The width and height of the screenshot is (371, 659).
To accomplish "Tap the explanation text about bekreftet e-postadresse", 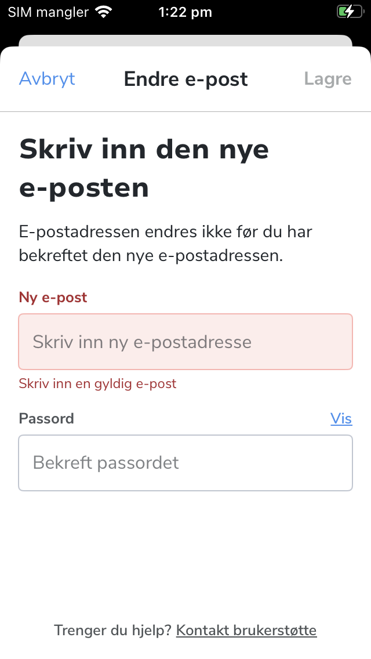I will point(165,244).
